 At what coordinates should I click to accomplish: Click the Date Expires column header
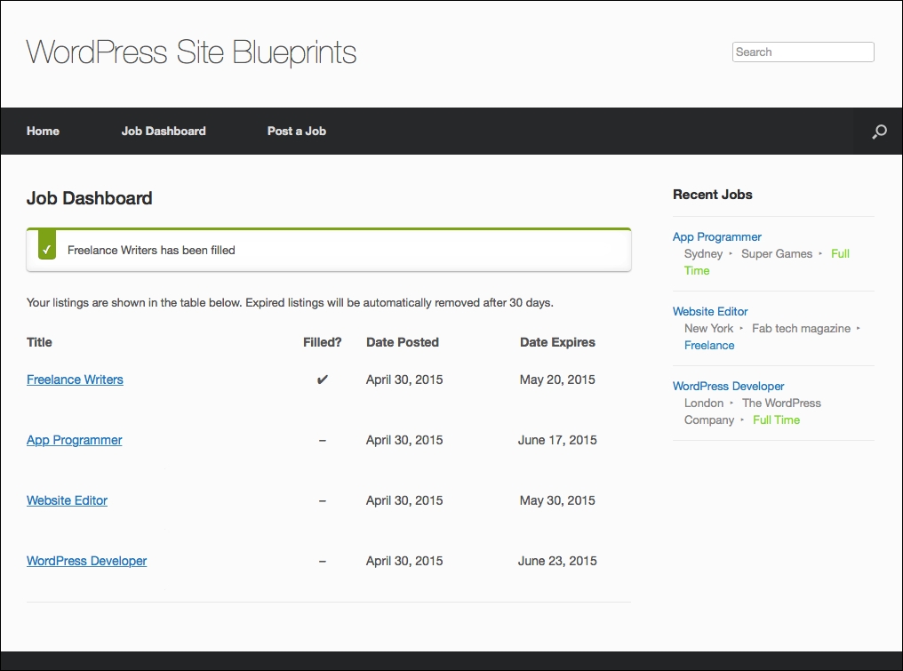click(557, 342)
